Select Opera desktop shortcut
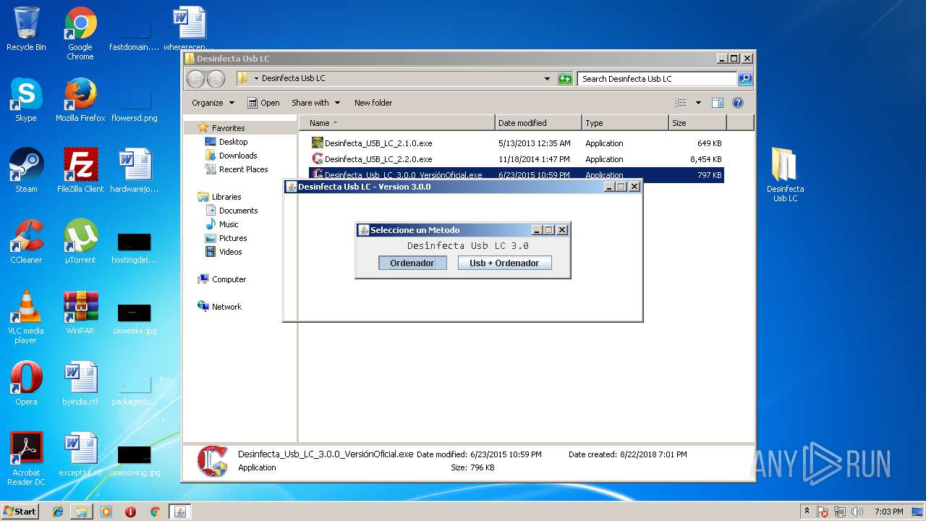Image resolution: width=926 pixels, height=521 pixels. coord(26,384)
